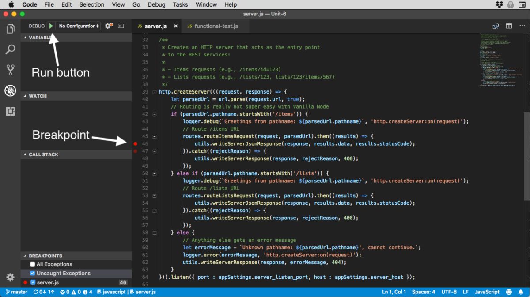Fold the code block at line 45
Image resolution: width=530 pixels, height=297 pixels.
[154, 136]
